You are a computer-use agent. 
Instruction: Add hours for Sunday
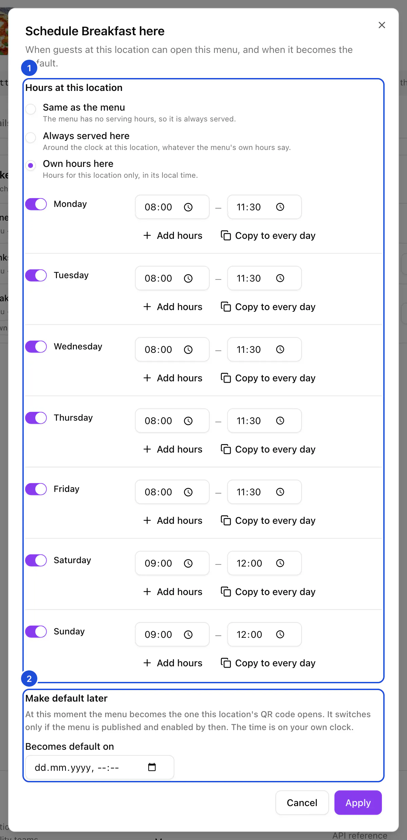pos(173,663)
